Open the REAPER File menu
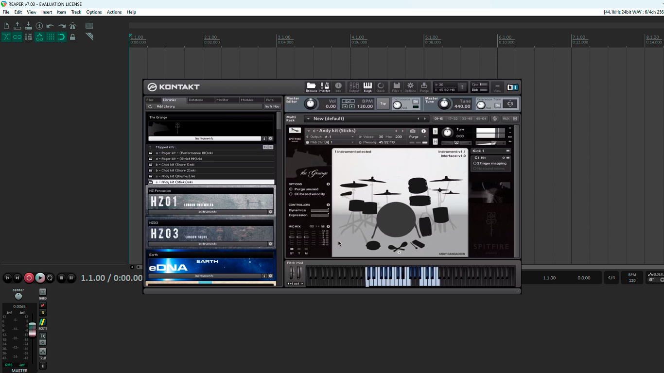This screenshot has height=373, width=664. (x=6, y=12)
